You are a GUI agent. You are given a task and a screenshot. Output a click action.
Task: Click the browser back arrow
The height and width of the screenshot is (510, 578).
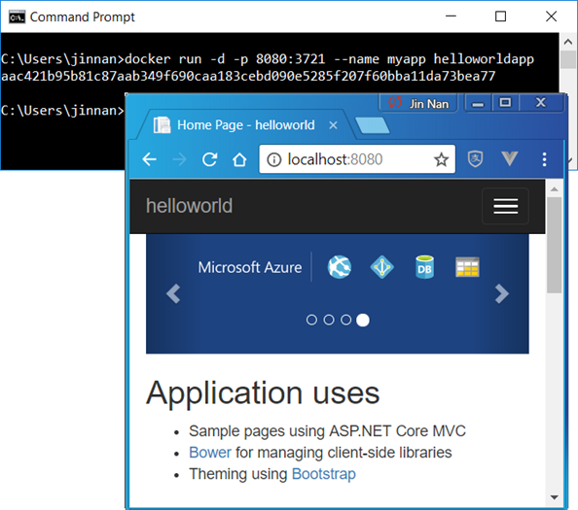149,159
